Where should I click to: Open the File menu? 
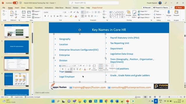pyautogui.click(x=4, y=8)
